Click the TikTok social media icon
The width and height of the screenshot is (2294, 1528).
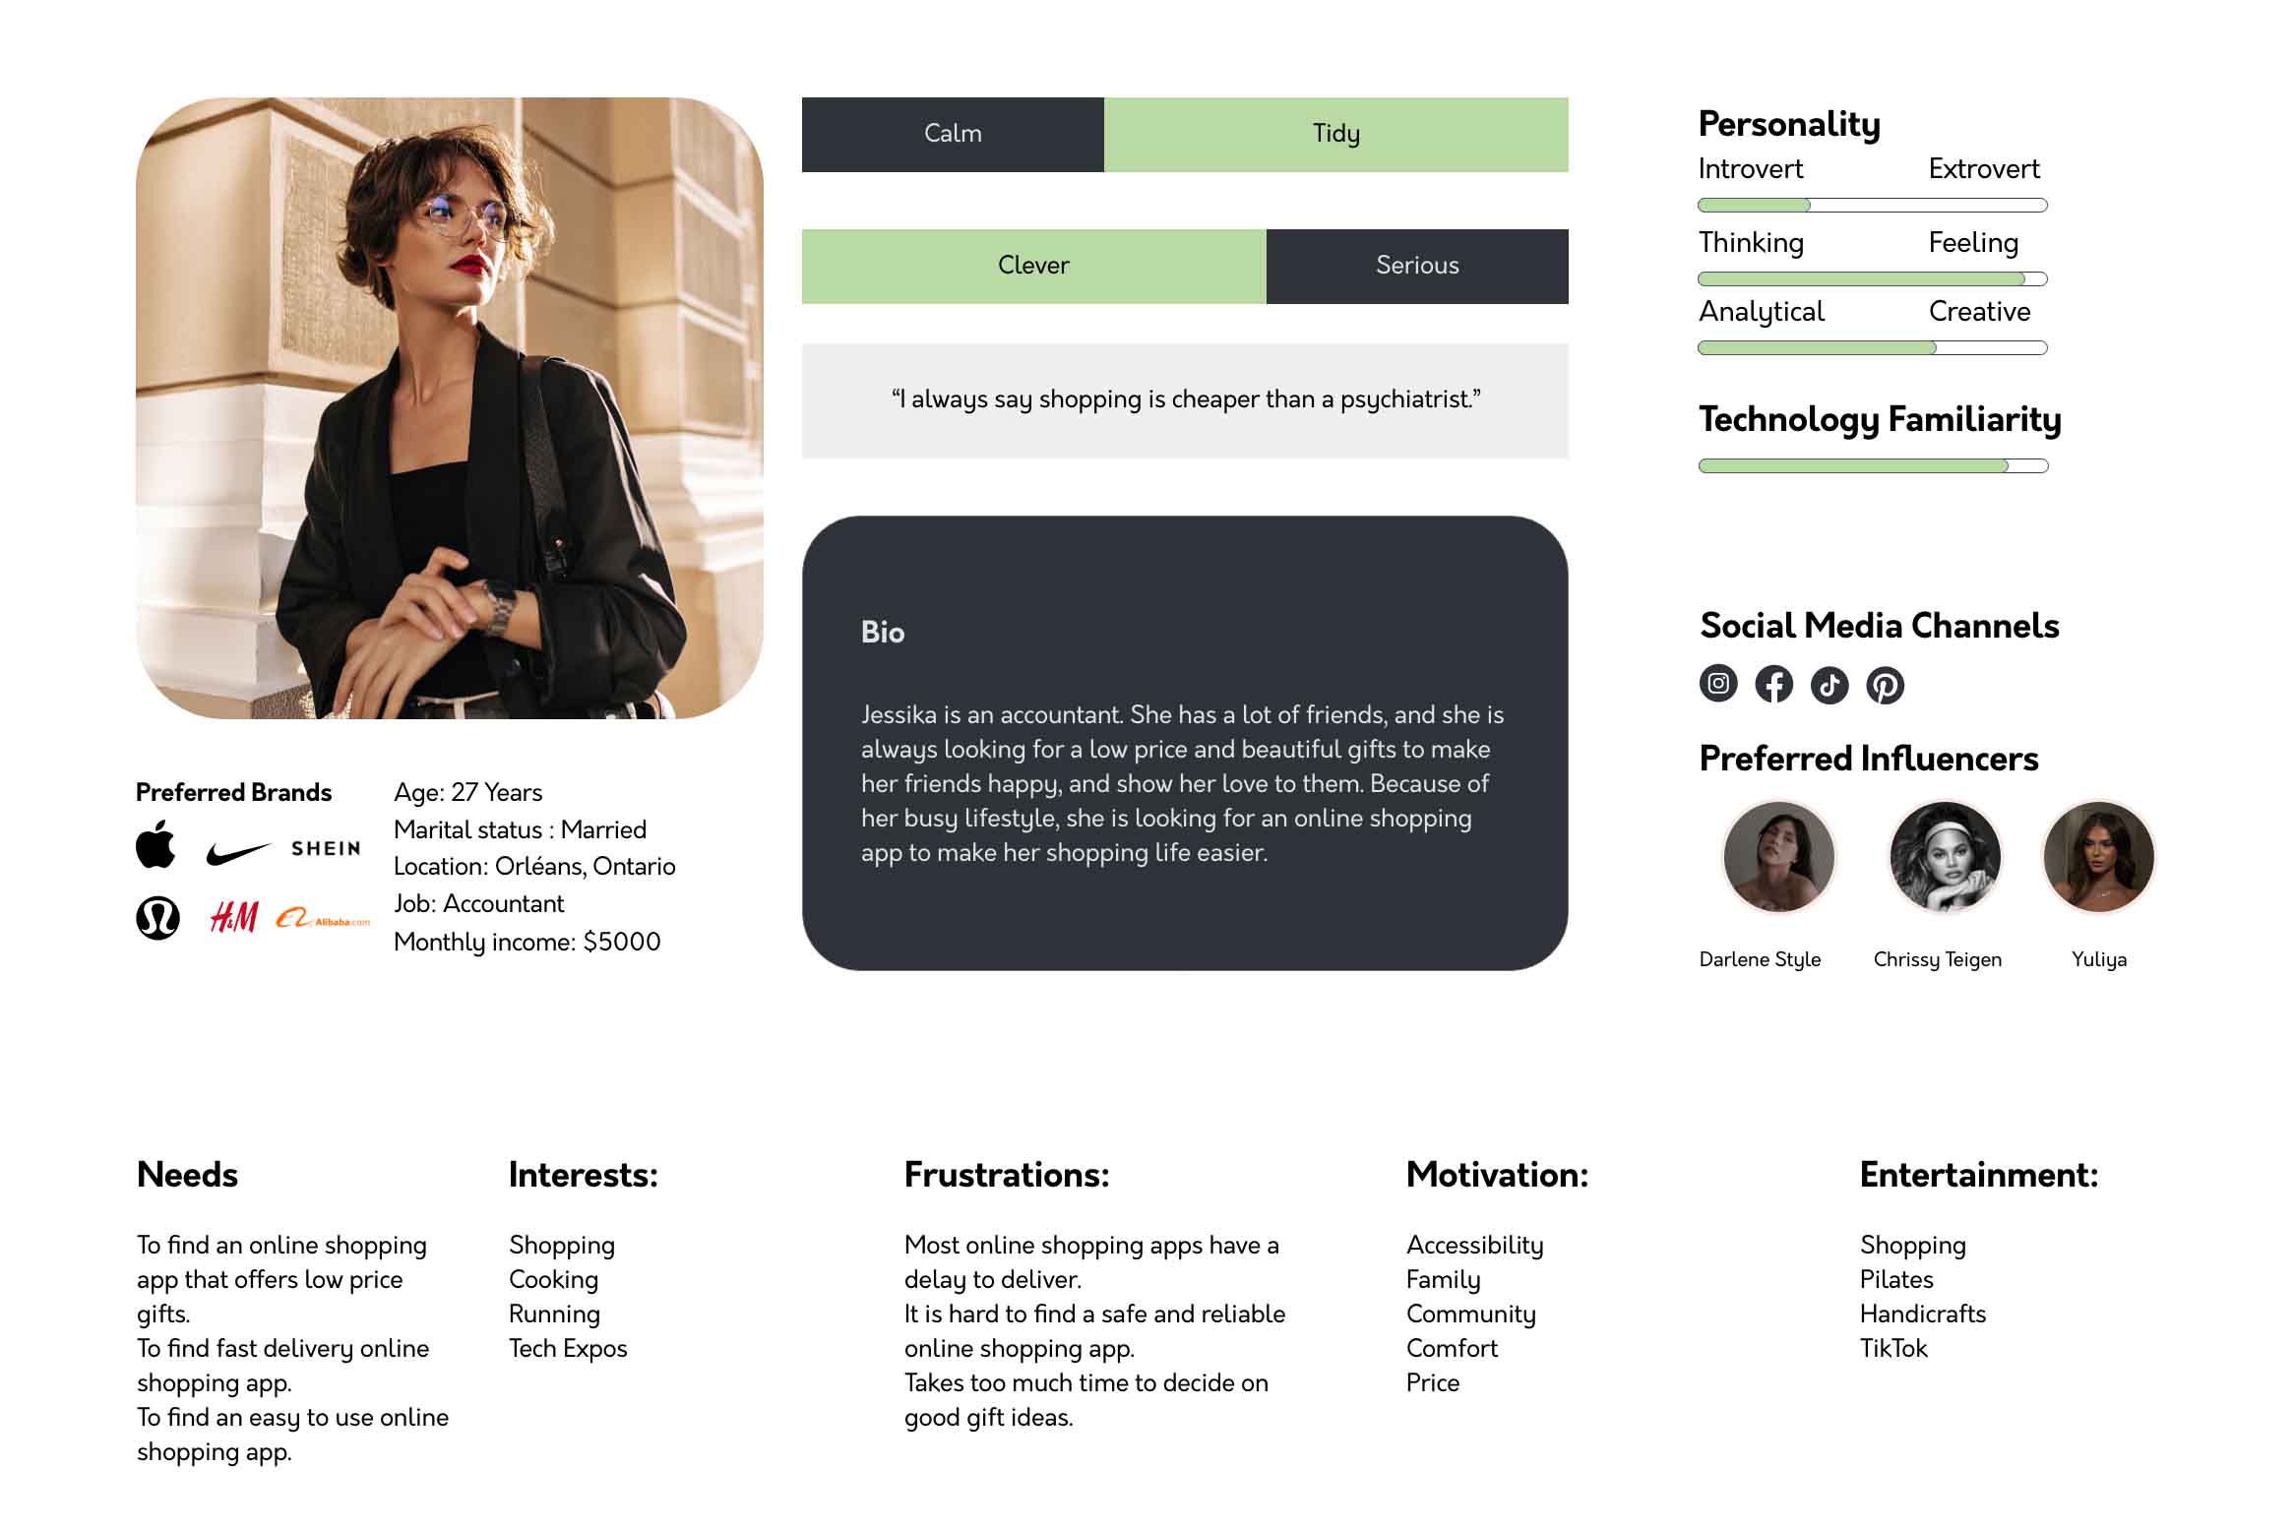(1829, 685)
